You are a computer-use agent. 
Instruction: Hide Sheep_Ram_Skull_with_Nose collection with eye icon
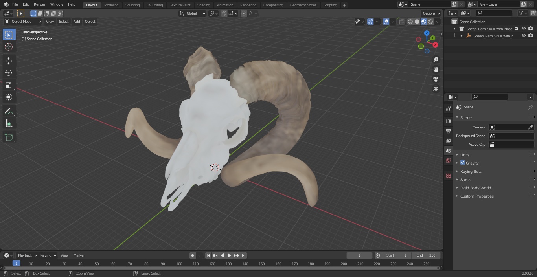tap(524, 28)
